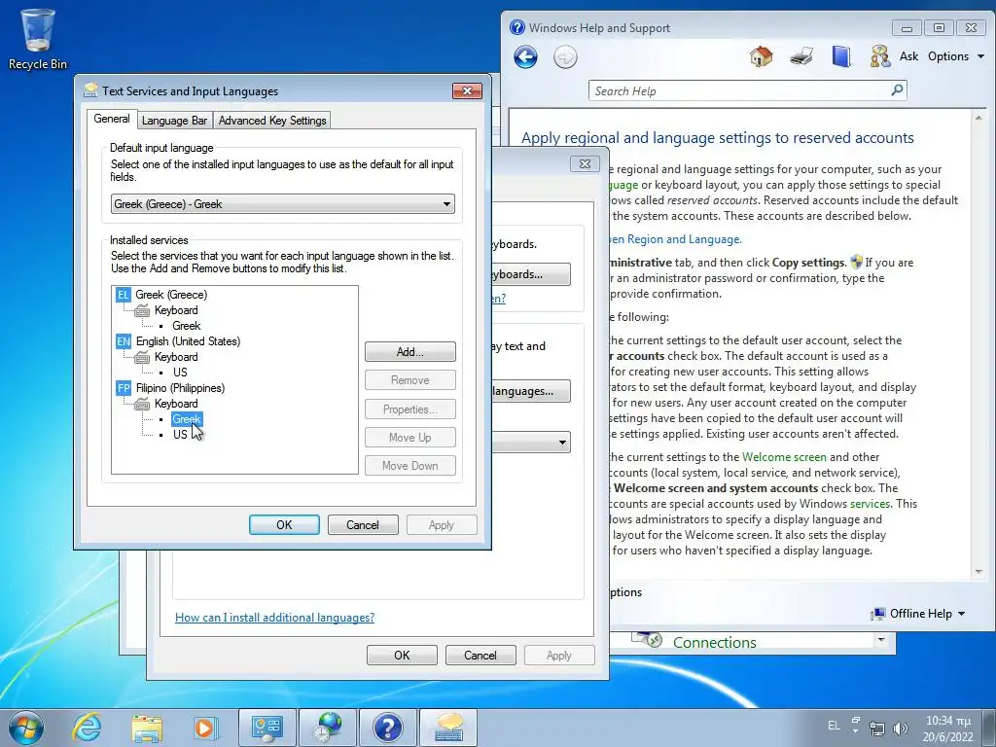Open the Advanced Key Settings tab
The width and height of the screenshot is (996, 747).
pyautogui.click(x=272, y=120)
